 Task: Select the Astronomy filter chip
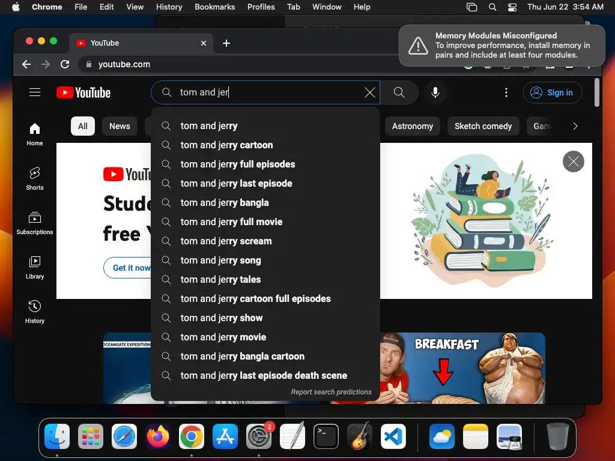click(412, 126)
